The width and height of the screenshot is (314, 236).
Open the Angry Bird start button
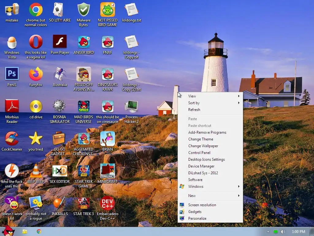pyautogui.click(x=8, y=231)
